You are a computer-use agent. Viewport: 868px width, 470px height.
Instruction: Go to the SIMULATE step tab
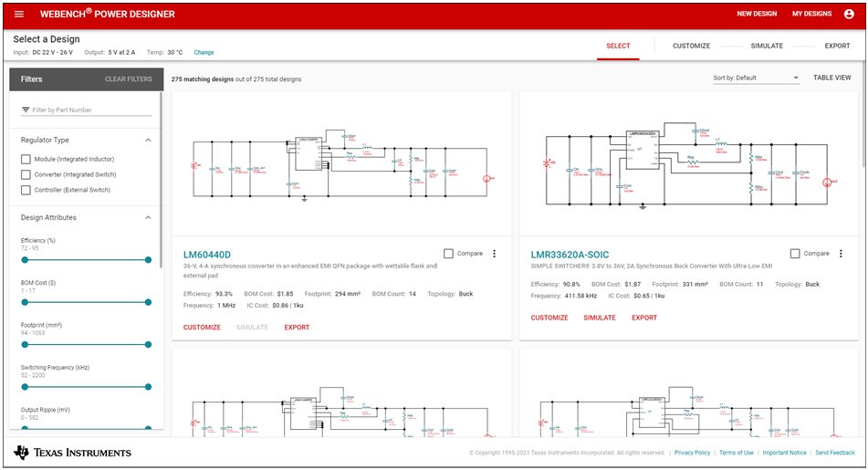[x=767, y=46]
